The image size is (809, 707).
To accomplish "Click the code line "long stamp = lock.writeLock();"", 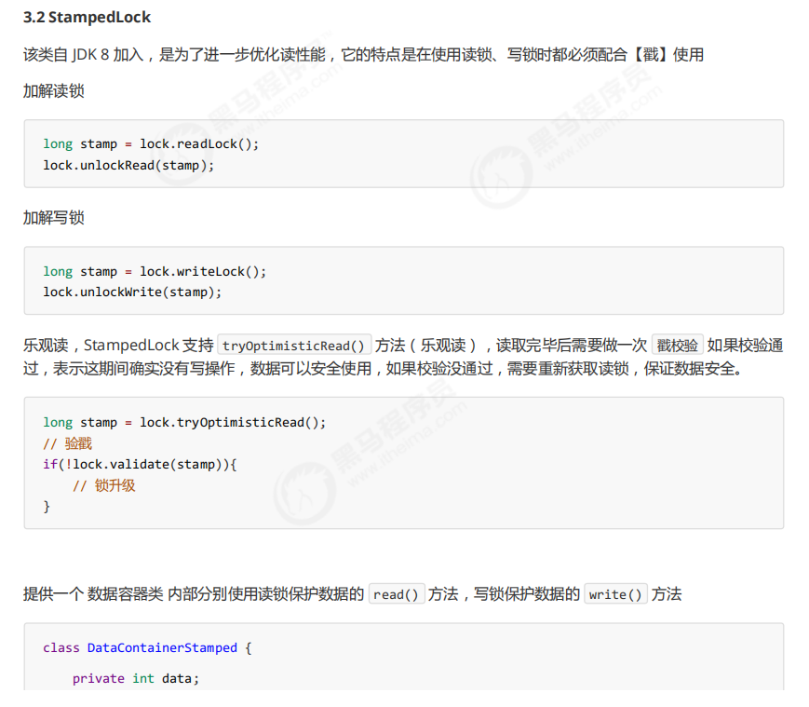I will [155, 271].
